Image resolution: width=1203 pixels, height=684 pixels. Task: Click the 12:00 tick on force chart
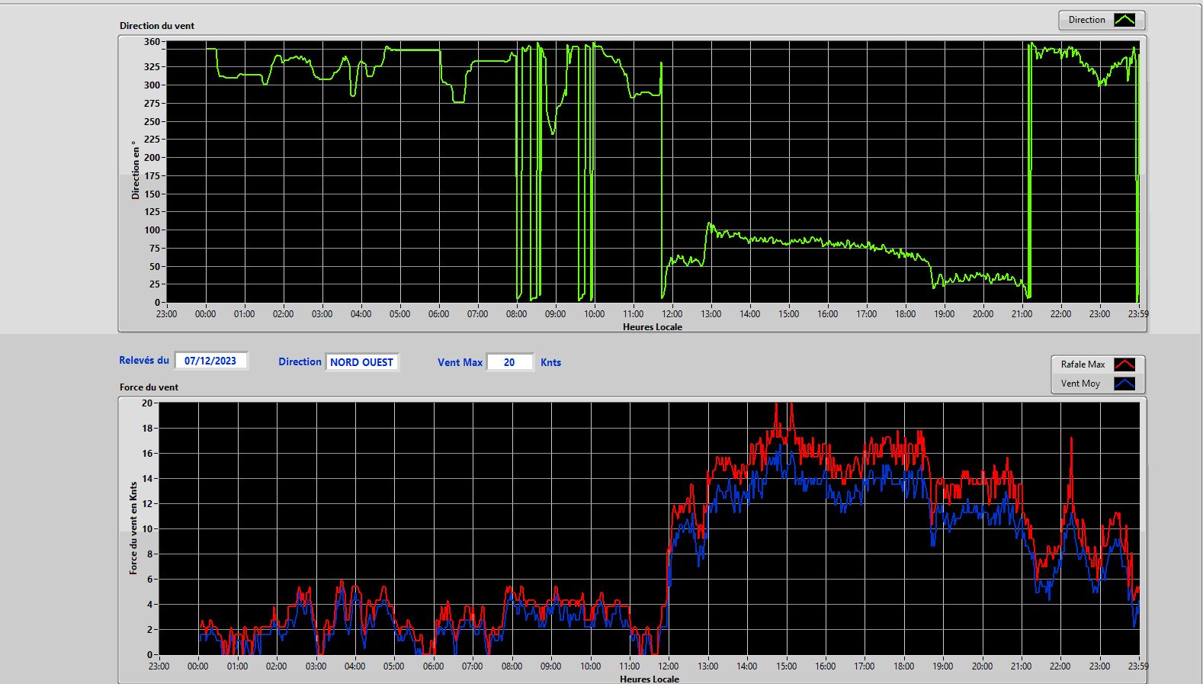click(669, 666)
